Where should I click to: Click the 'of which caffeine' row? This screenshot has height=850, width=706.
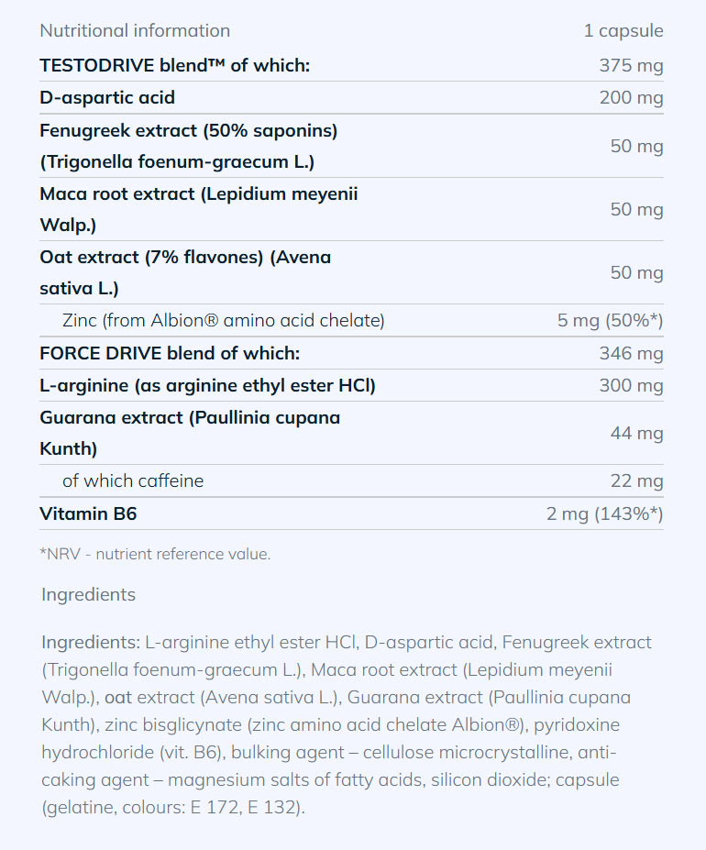[133, 480]
